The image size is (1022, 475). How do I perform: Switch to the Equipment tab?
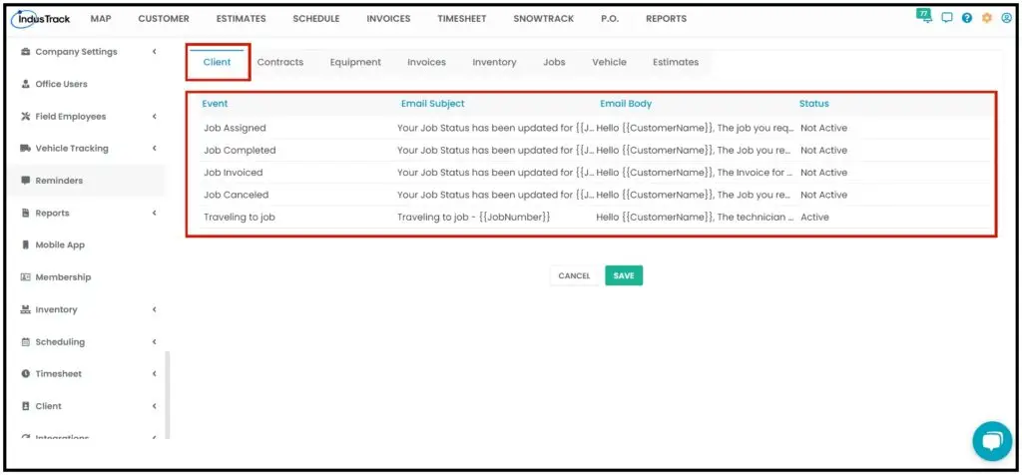(355, 63)
